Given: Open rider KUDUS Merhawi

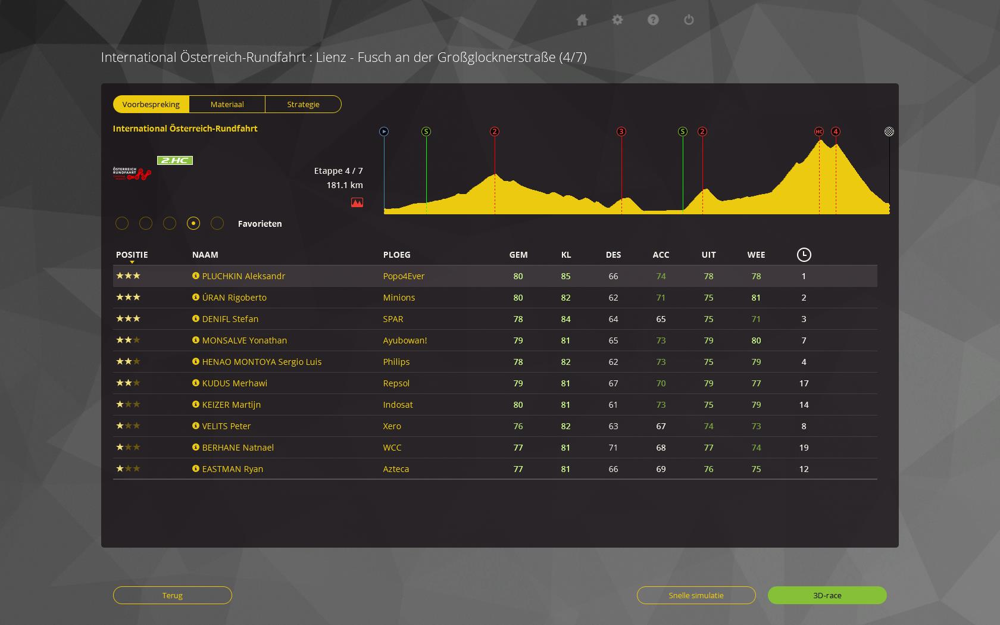Looking at the screenshot, I should pyautogui.click(x=235, y=383).
